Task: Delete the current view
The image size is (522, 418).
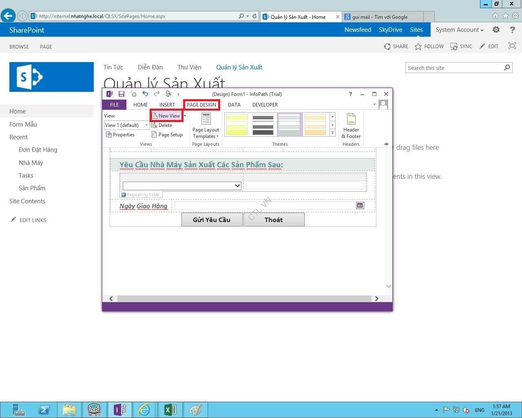Action: click(x=162, y=125)
